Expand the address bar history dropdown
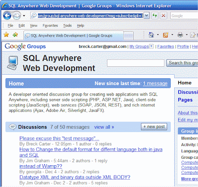 pyautogui.click(x=147, y=16)
